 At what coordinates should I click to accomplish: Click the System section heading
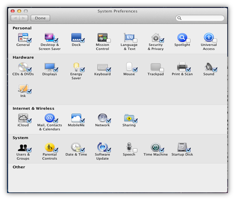click(20, 138)
